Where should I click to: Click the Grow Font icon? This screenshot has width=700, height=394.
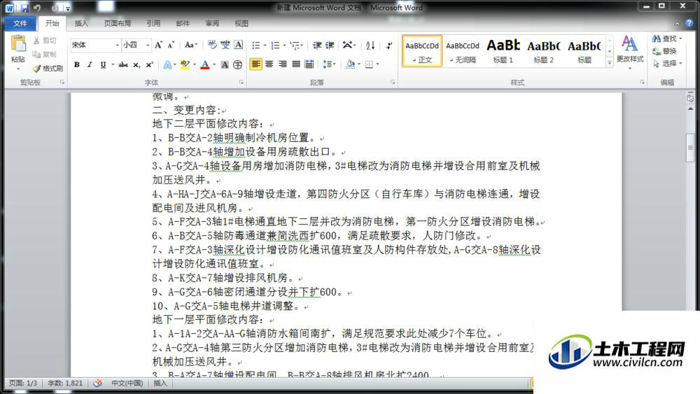(158, 45)
